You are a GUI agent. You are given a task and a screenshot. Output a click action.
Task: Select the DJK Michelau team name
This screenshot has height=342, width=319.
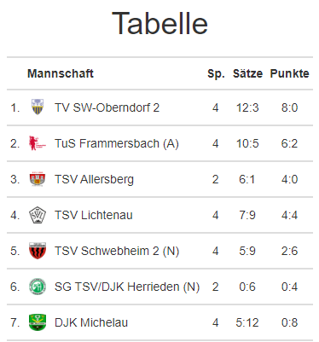pyautogui.click(x=91, y=322)
